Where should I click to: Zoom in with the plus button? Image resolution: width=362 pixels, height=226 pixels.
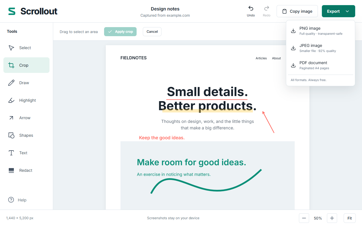click(332, 218)
